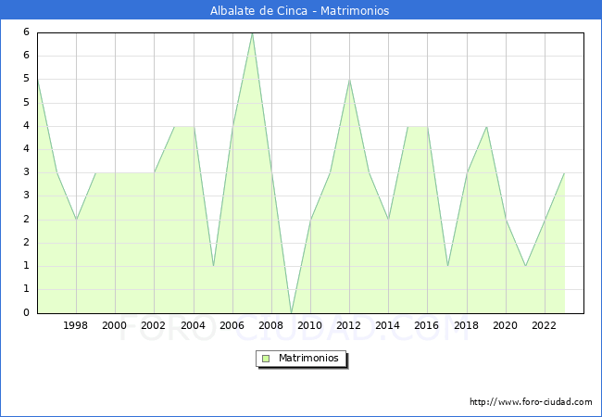Click the 2017 low data point at 1
The image size is (602, 417).
[x=447, y=266]
